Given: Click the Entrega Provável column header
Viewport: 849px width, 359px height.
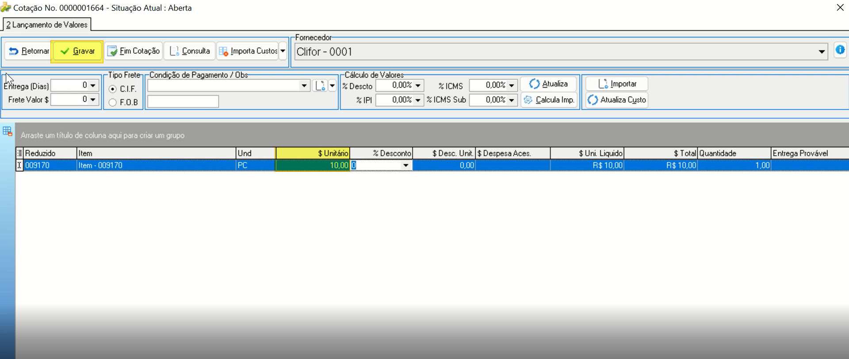Looking at the screenshot, I should 810,153.
